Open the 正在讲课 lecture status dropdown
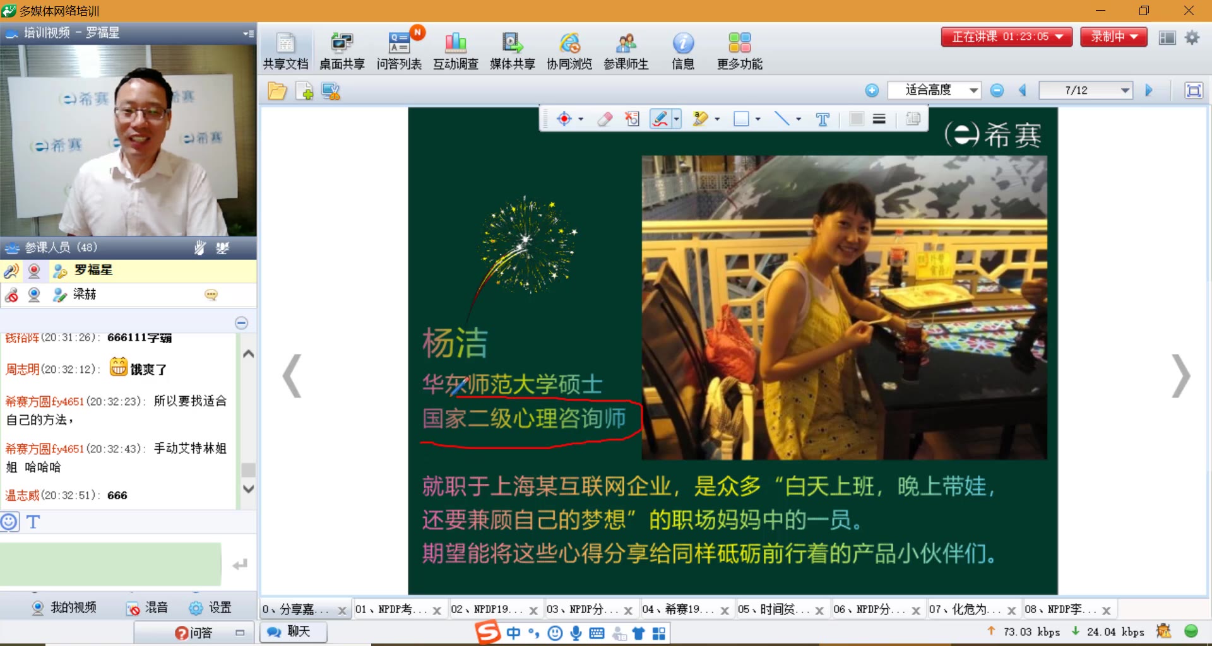The height and width of the screenshot is (646, 1212). [x=1006, y=37]
